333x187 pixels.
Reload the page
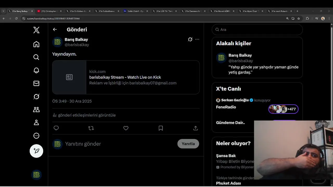click(16, 18)
